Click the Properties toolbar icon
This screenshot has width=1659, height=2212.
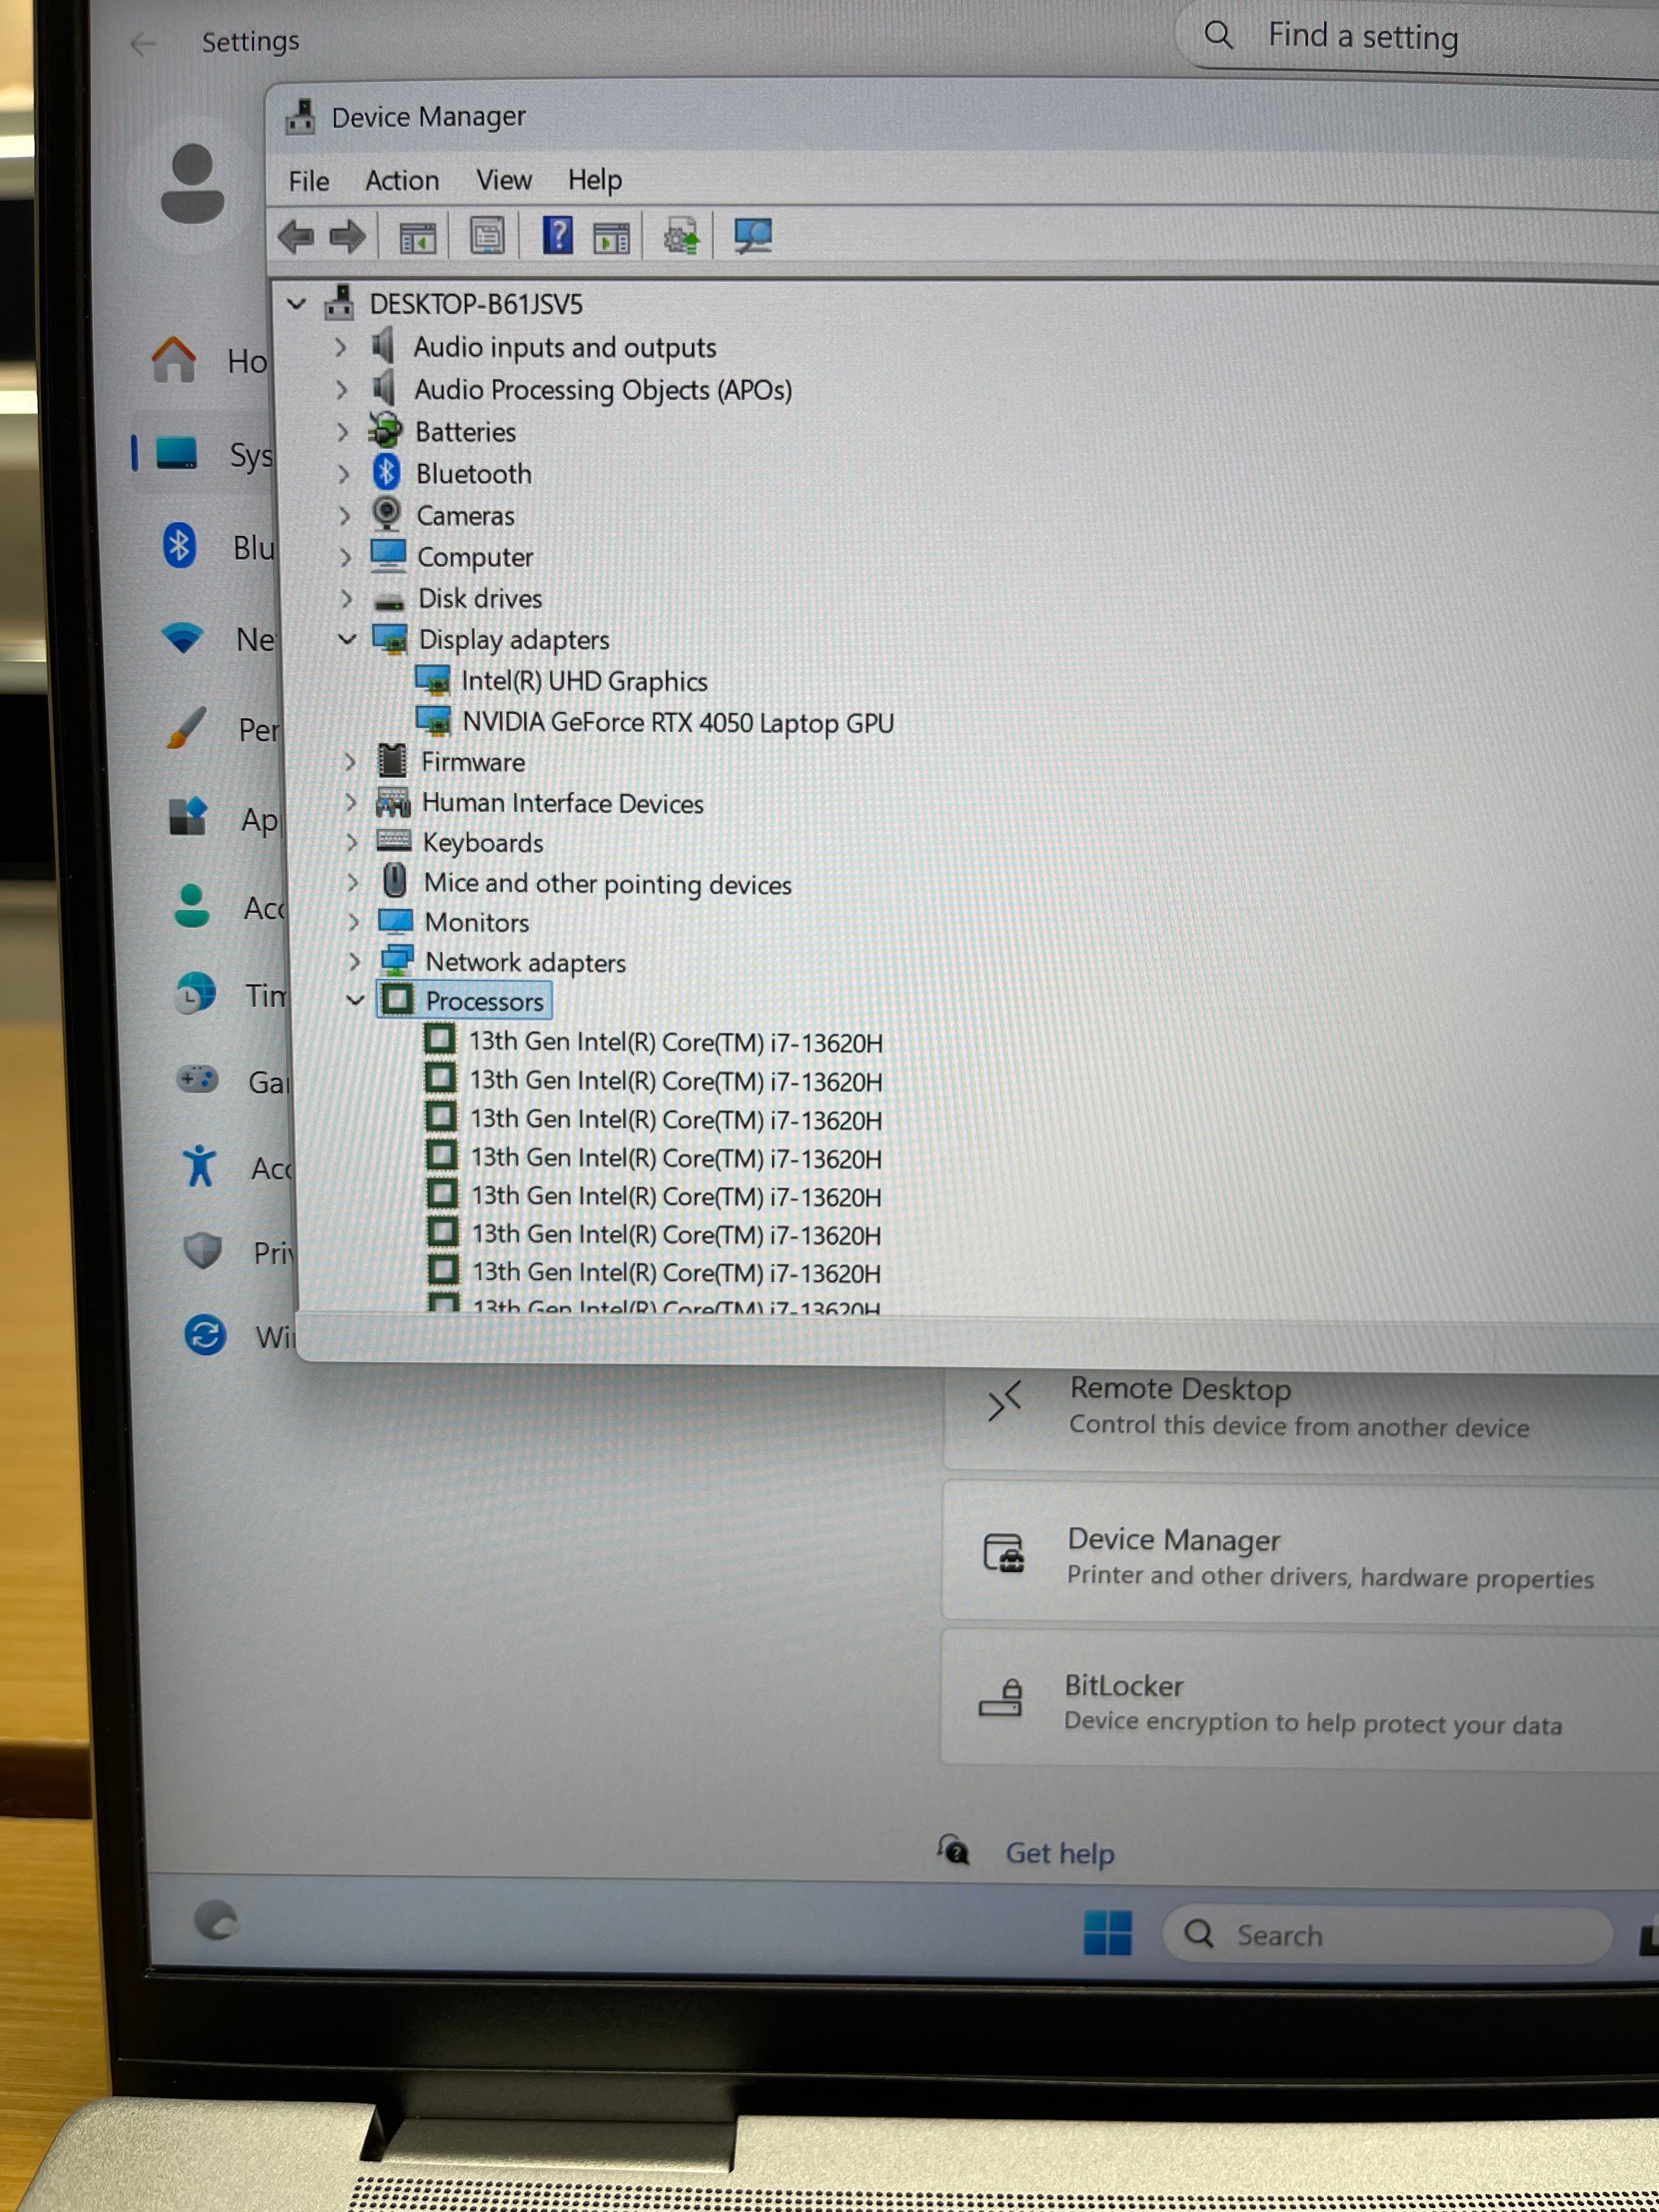click(x=487, y=236)
